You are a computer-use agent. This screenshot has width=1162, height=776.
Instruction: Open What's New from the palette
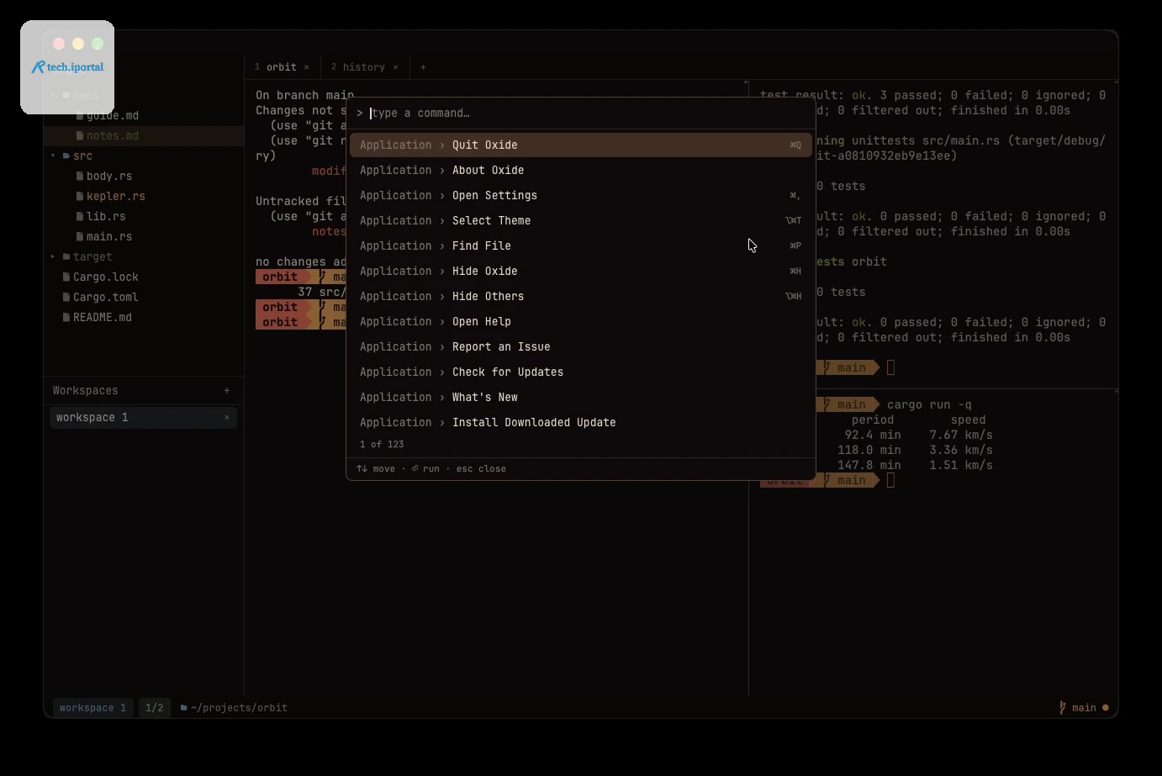(x=581, y=398)
